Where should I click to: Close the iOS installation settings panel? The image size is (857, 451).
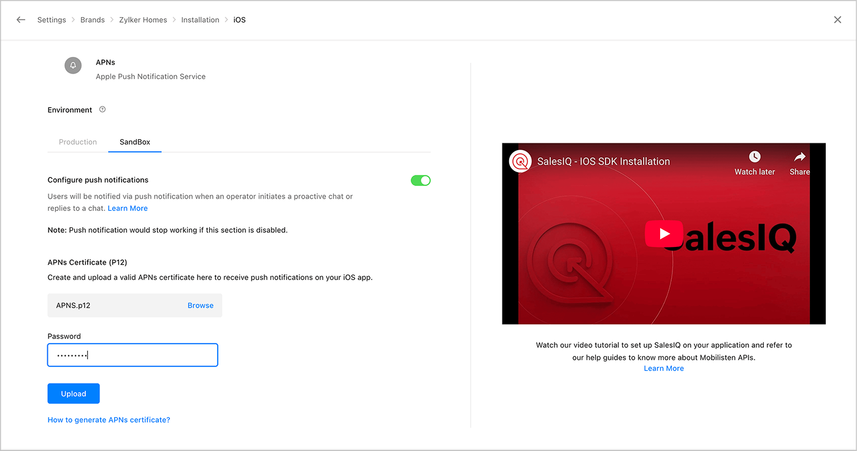point(837,20)
